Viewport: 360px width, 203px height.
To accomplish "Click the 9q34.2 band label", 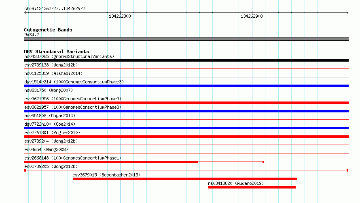I will click(x=32, y=35).
